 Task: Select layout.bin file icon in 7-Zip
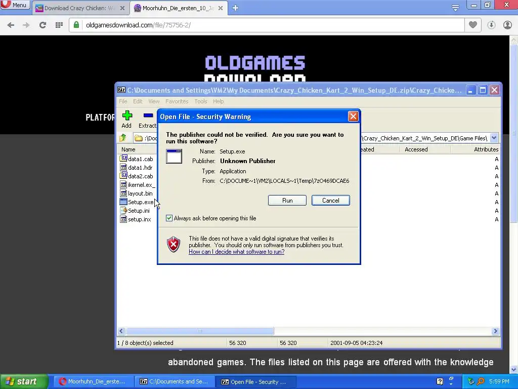coord(123,193)
